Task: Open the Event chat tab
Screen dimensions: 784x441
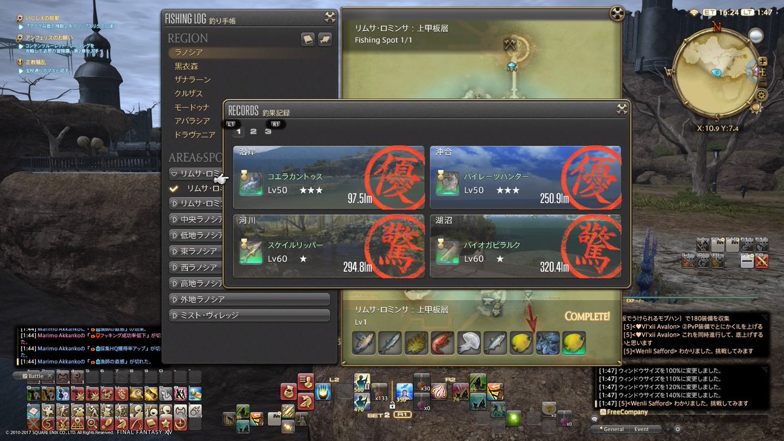Action: coord(642,429)
